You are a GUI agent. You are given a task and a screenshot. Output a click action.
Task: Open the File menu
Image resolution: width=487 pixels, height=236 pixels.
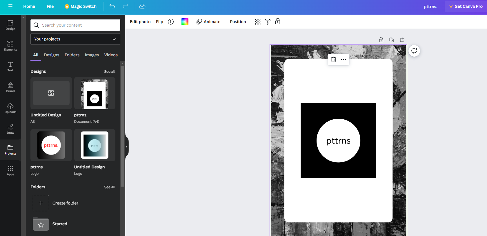click(50, 6)
